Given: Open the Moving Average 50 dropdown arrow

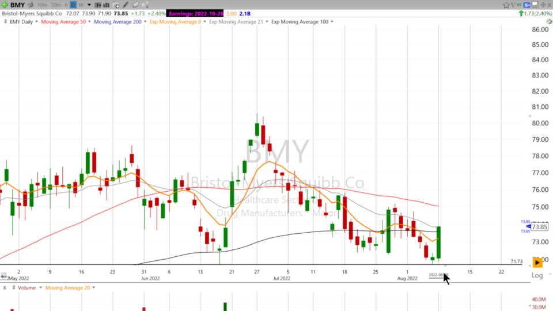Looking at the screenshot, I should (x=89, y=22).
